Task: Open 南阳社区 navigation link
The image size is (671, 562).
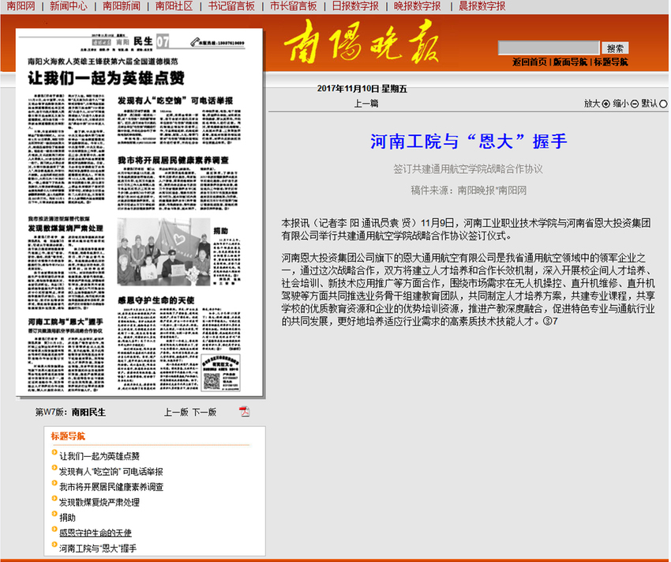Action: (x=174, y=6)
